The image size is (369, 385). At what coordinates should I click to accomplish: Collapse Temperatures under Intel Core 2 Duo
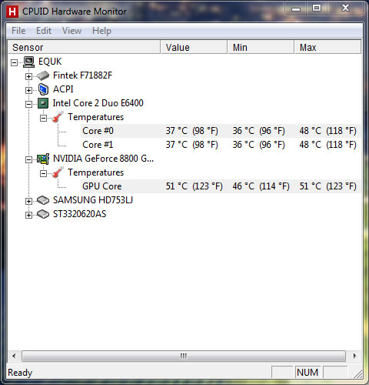coord(43,118)
